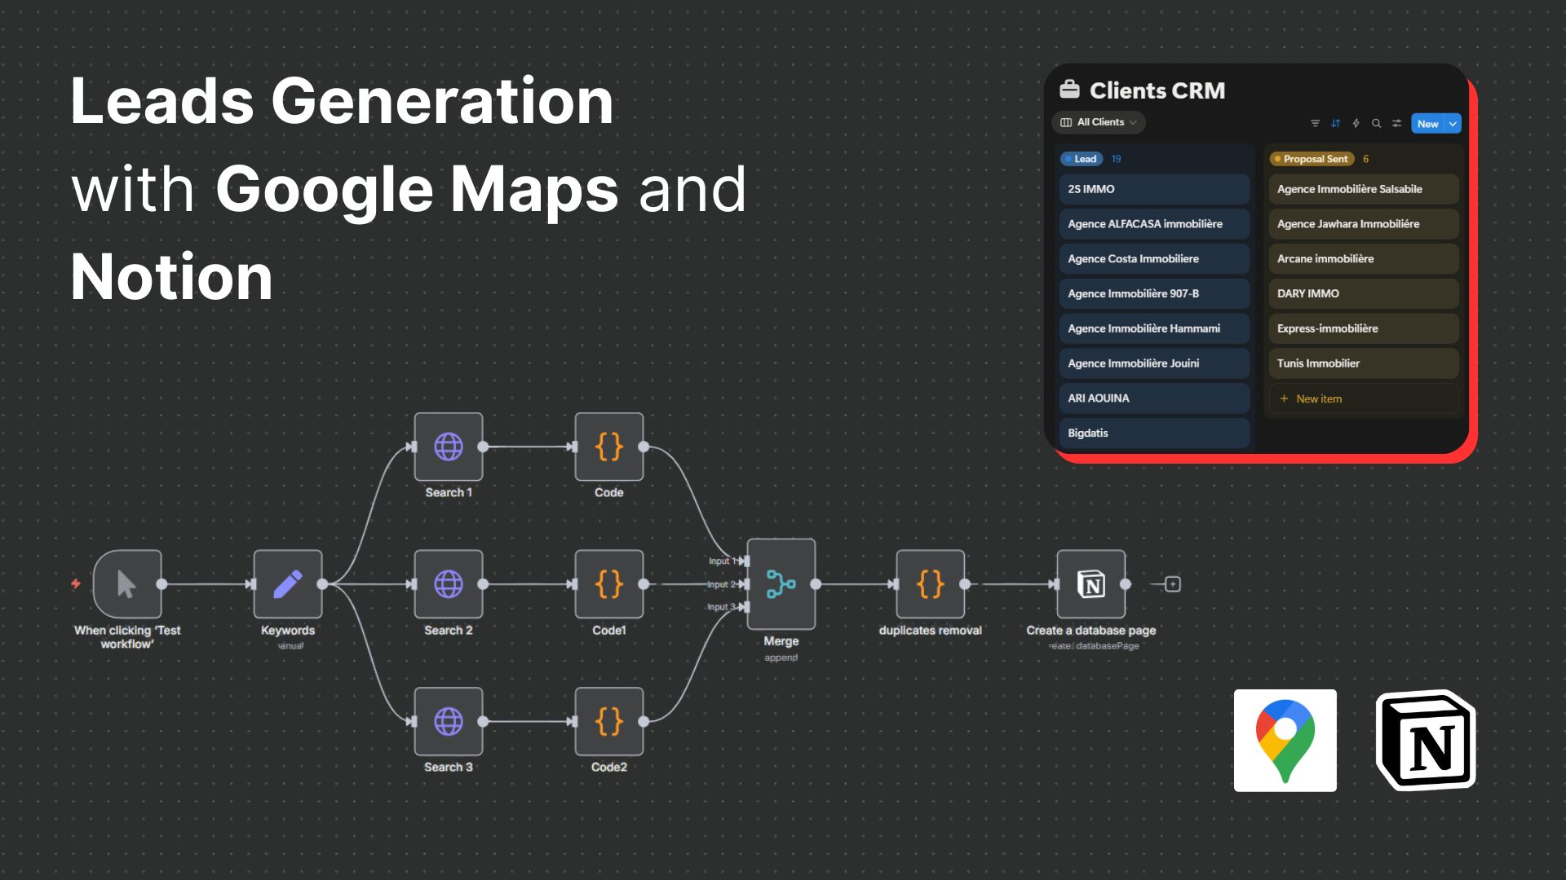Expand the All Clients view dropdown
This screenshot has width=1566, height=880.
point(1099,122)
